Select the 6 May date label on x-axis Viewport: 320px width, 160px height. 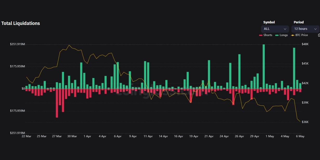tap(300, 136)
